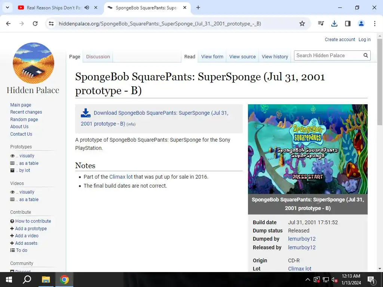Open tab search chevron in the tab strip
Viewport: 383px width, 287px height.
pyautogui.click(x=7, y=7)
